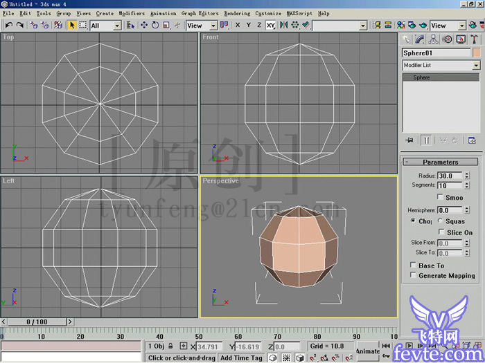
Task: Click the Quick Render teapot icon
Action: (x=423, y=25)
